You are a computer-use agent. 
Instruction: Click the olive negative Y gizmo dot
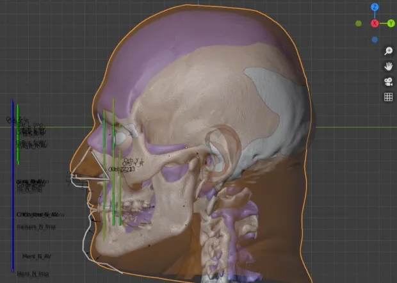click(x=359, y=24)
